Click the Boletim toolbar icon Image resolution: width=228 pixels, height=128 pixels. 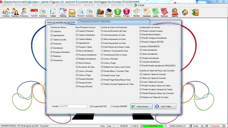pyautogui.click(x=63, y=12)
